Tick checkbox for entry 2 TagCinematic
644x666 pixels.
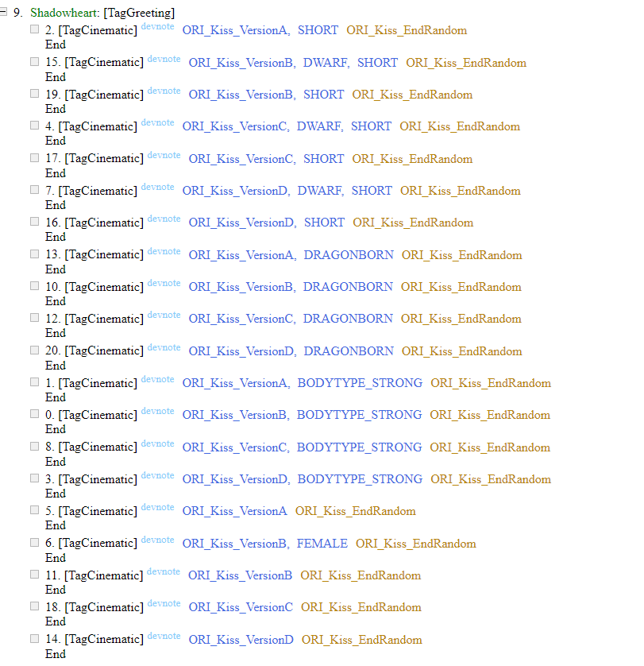tap(34, 29)
